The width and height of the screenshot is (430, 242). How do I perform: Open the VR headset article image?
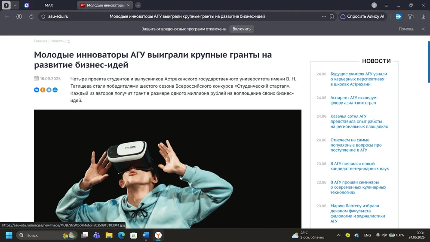(x=168, y=169)
